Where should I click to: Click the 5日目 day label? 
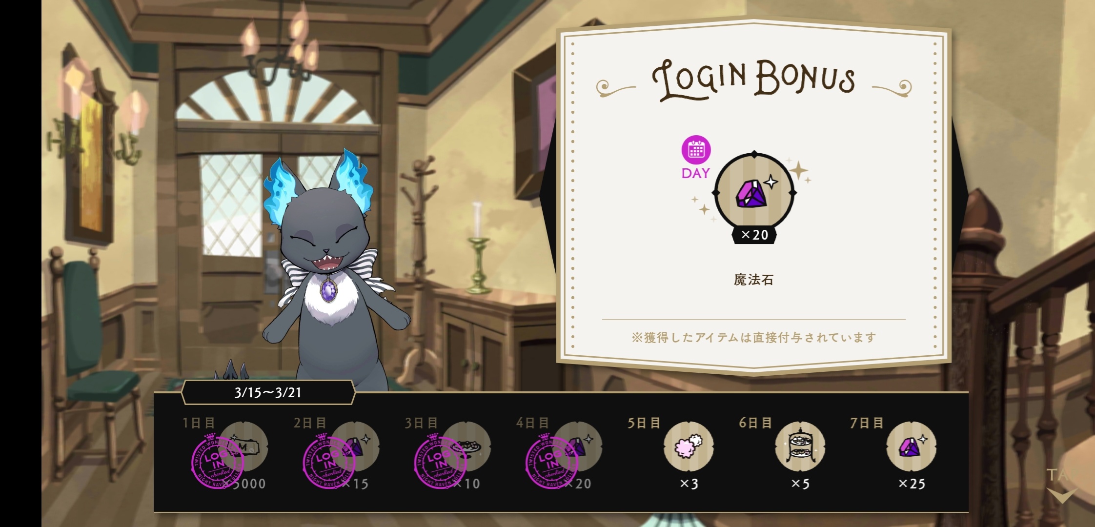click(644, 423)
